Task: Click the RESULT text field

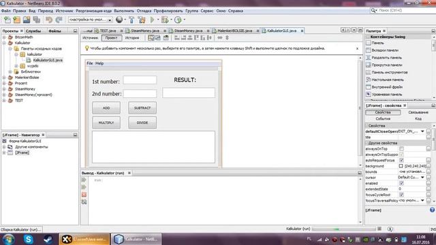Action: 189,93
